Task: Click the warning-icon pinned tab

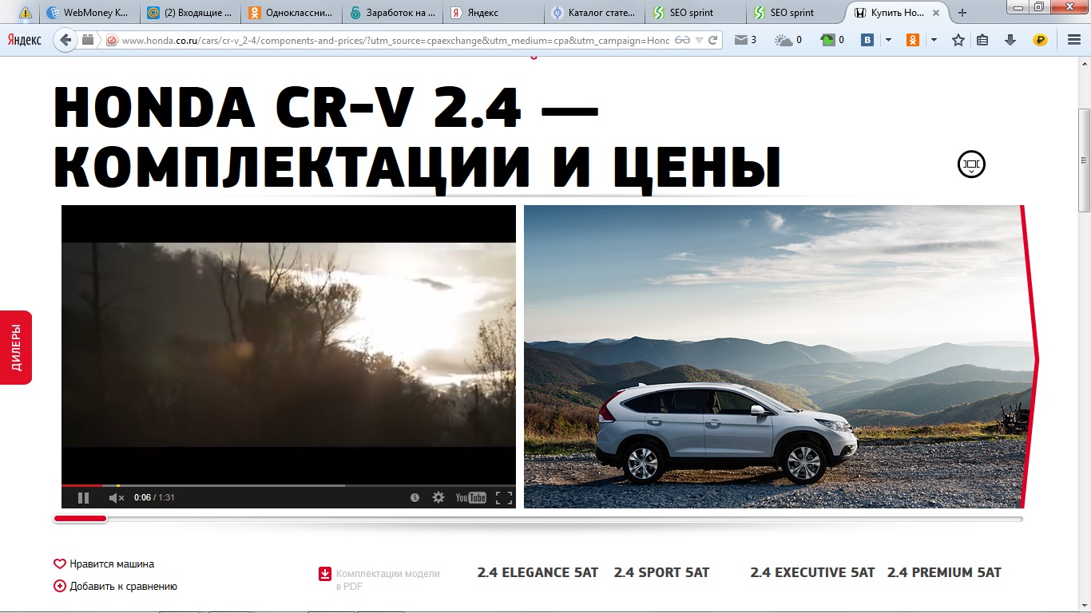Action: [26, 13]
